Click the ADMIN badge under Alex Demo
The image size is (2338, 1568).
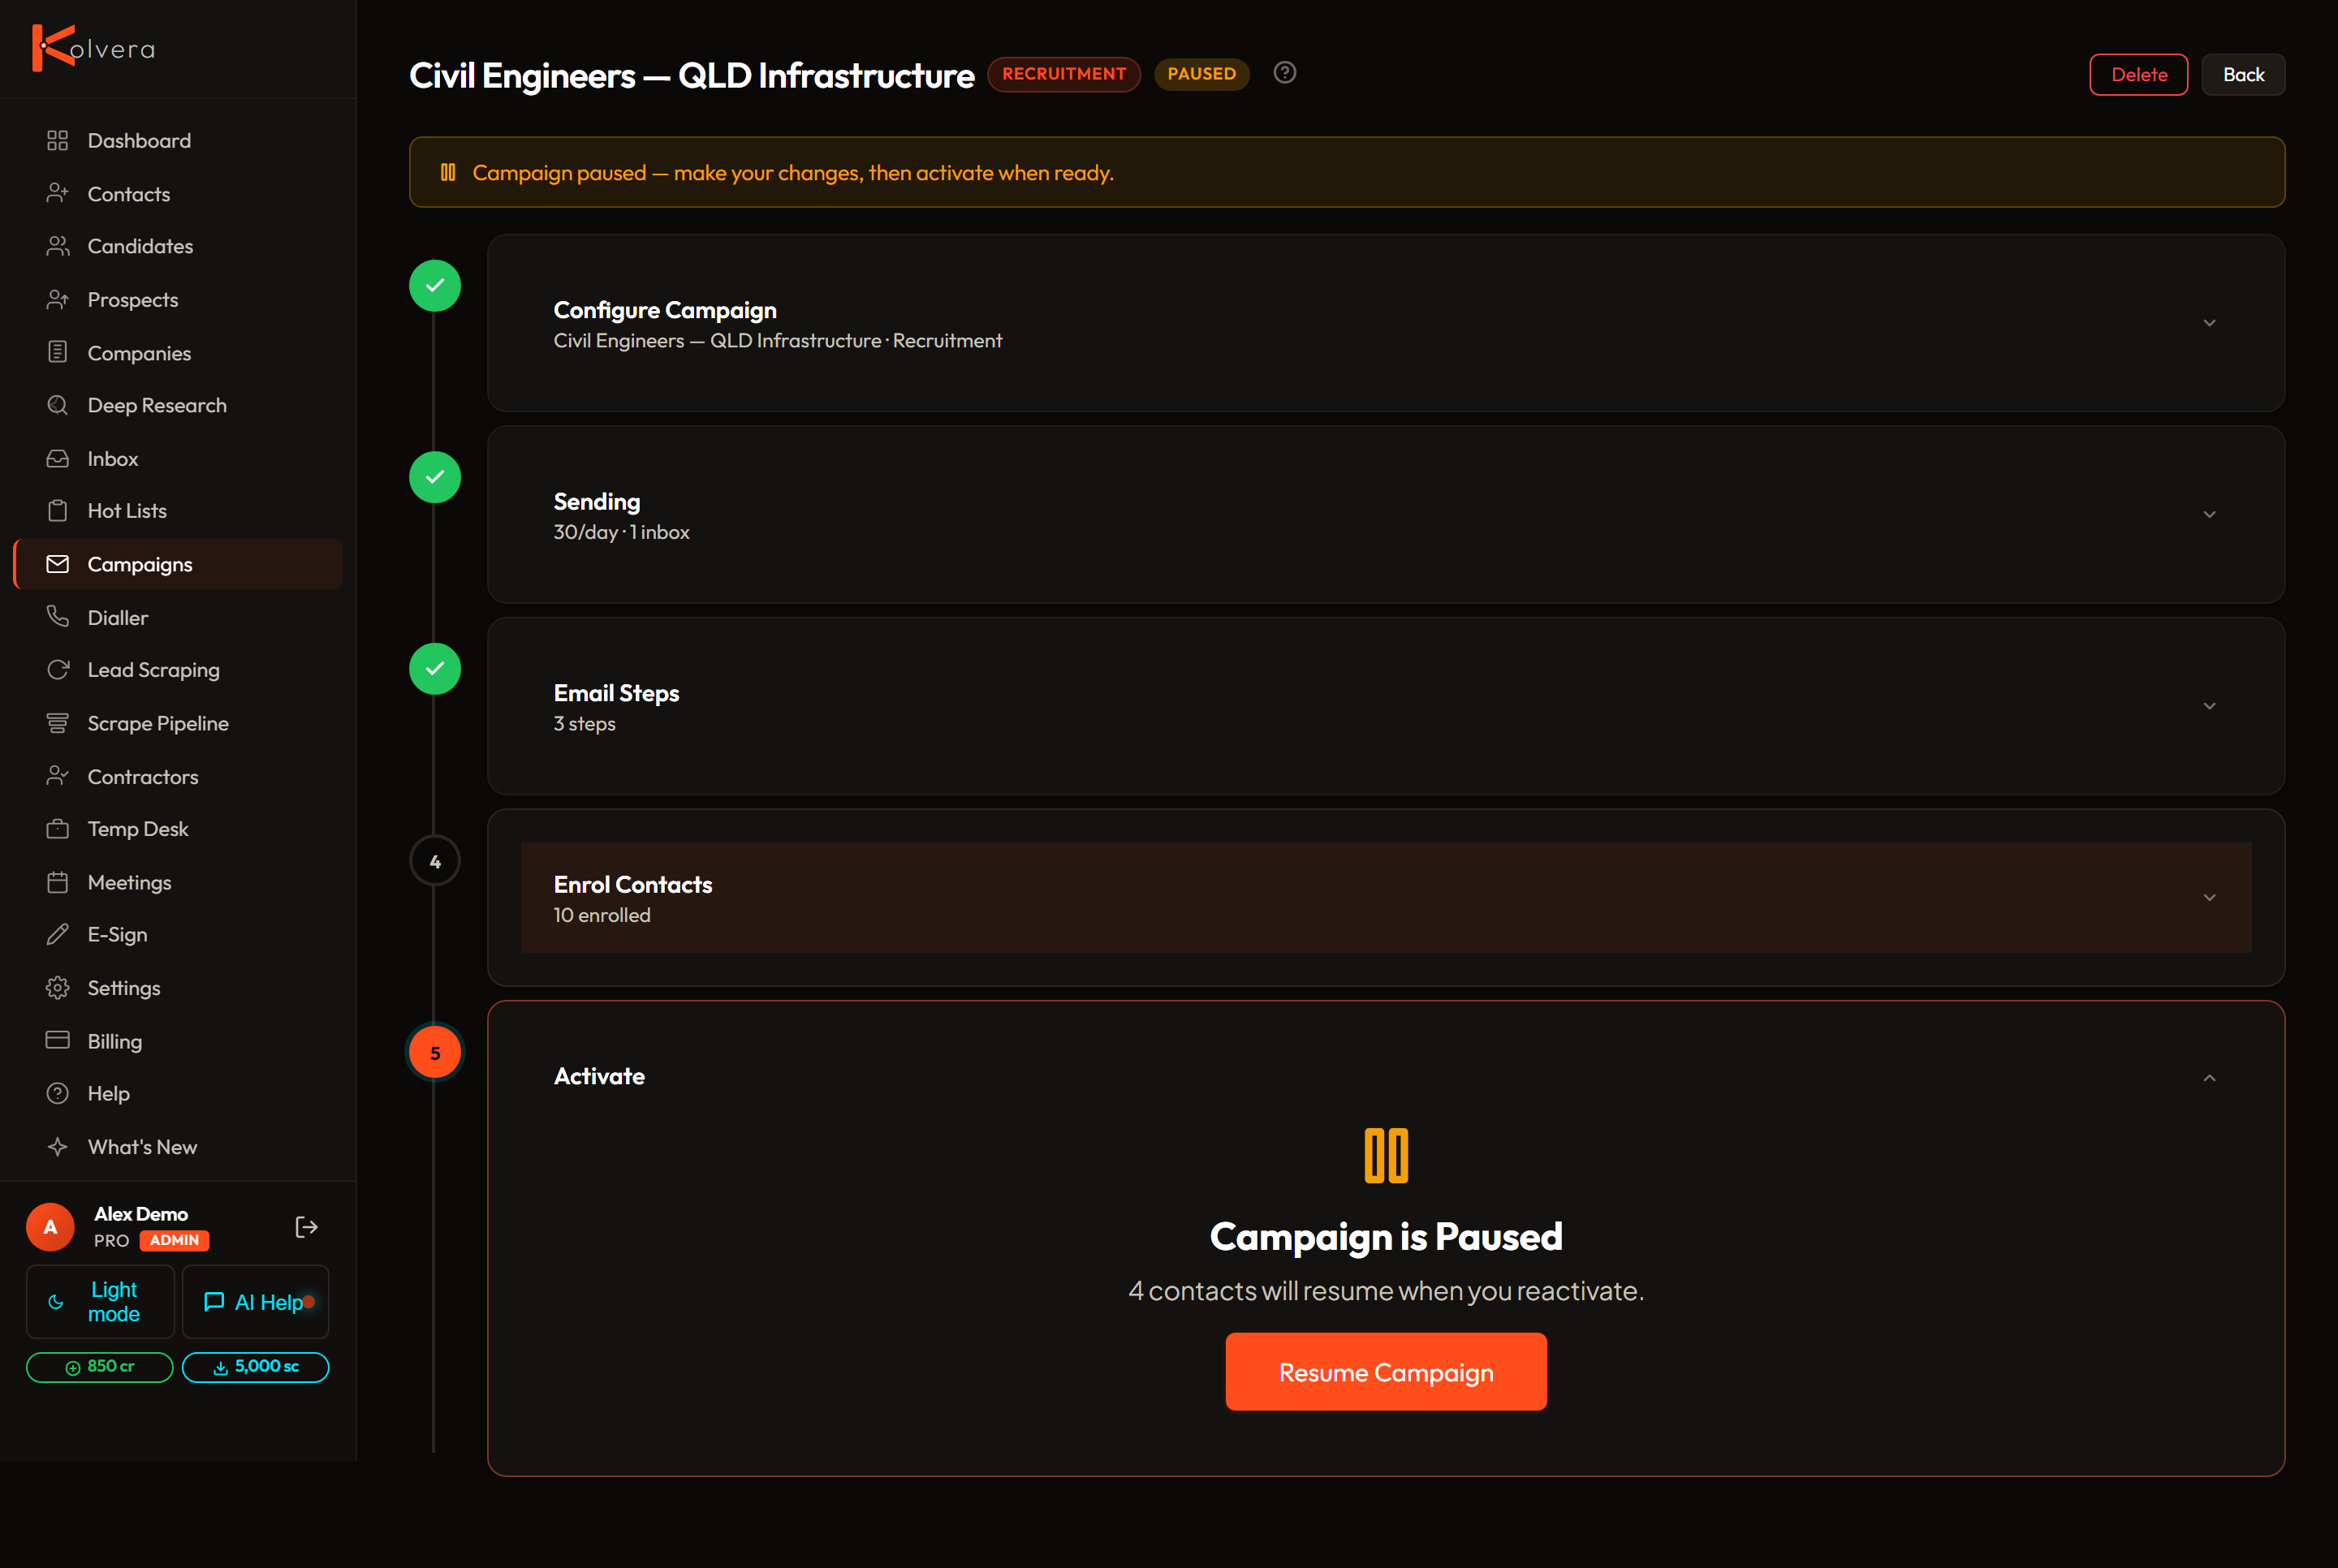[x=175, y=1241]
